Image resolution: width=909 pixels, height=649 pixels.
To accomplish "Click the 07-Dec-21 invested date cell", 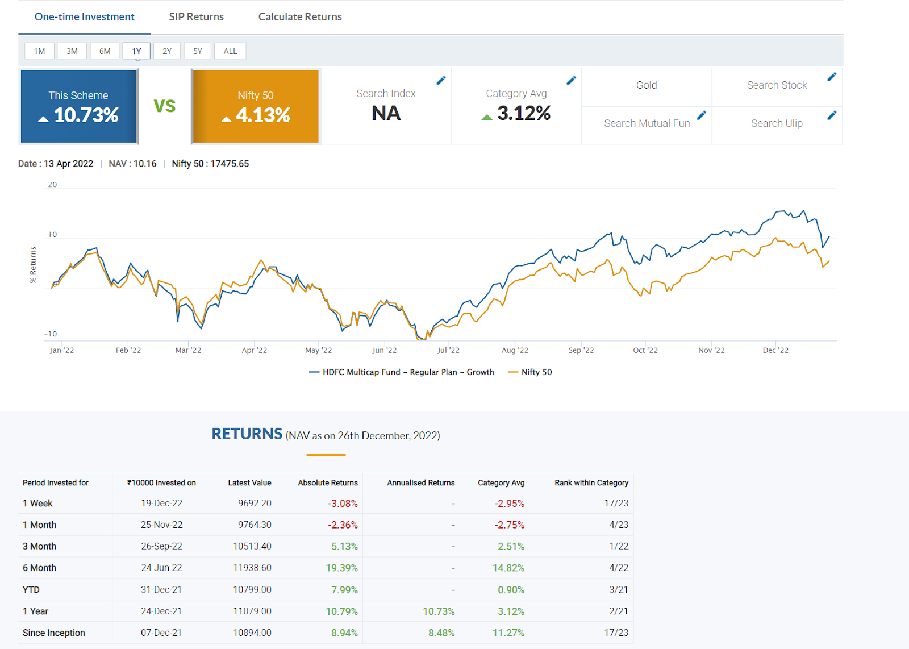I will coord(161,633).
